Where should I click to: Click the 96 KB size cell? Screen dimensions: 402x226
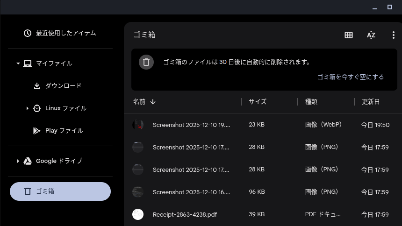point(257,191)
